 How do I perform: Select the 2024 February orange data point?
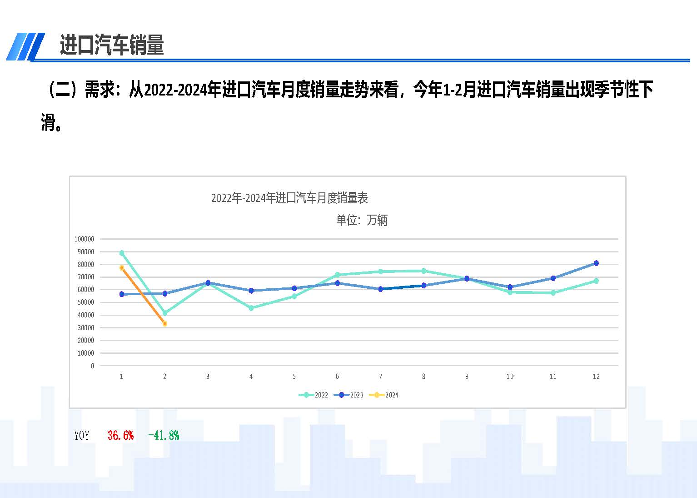click(x=165, y=324)
